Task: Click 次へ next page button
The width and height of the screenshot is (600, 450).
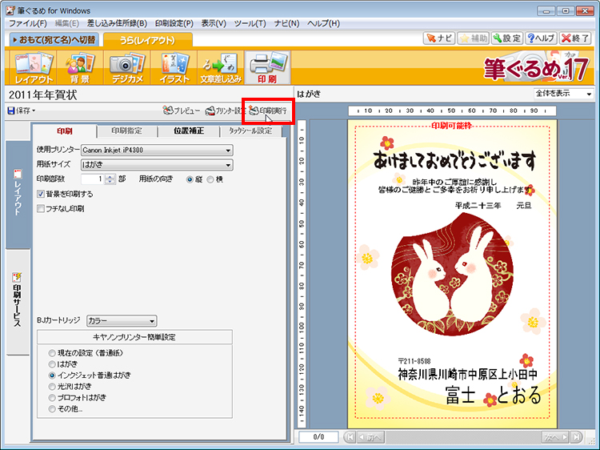Action: 556,436
